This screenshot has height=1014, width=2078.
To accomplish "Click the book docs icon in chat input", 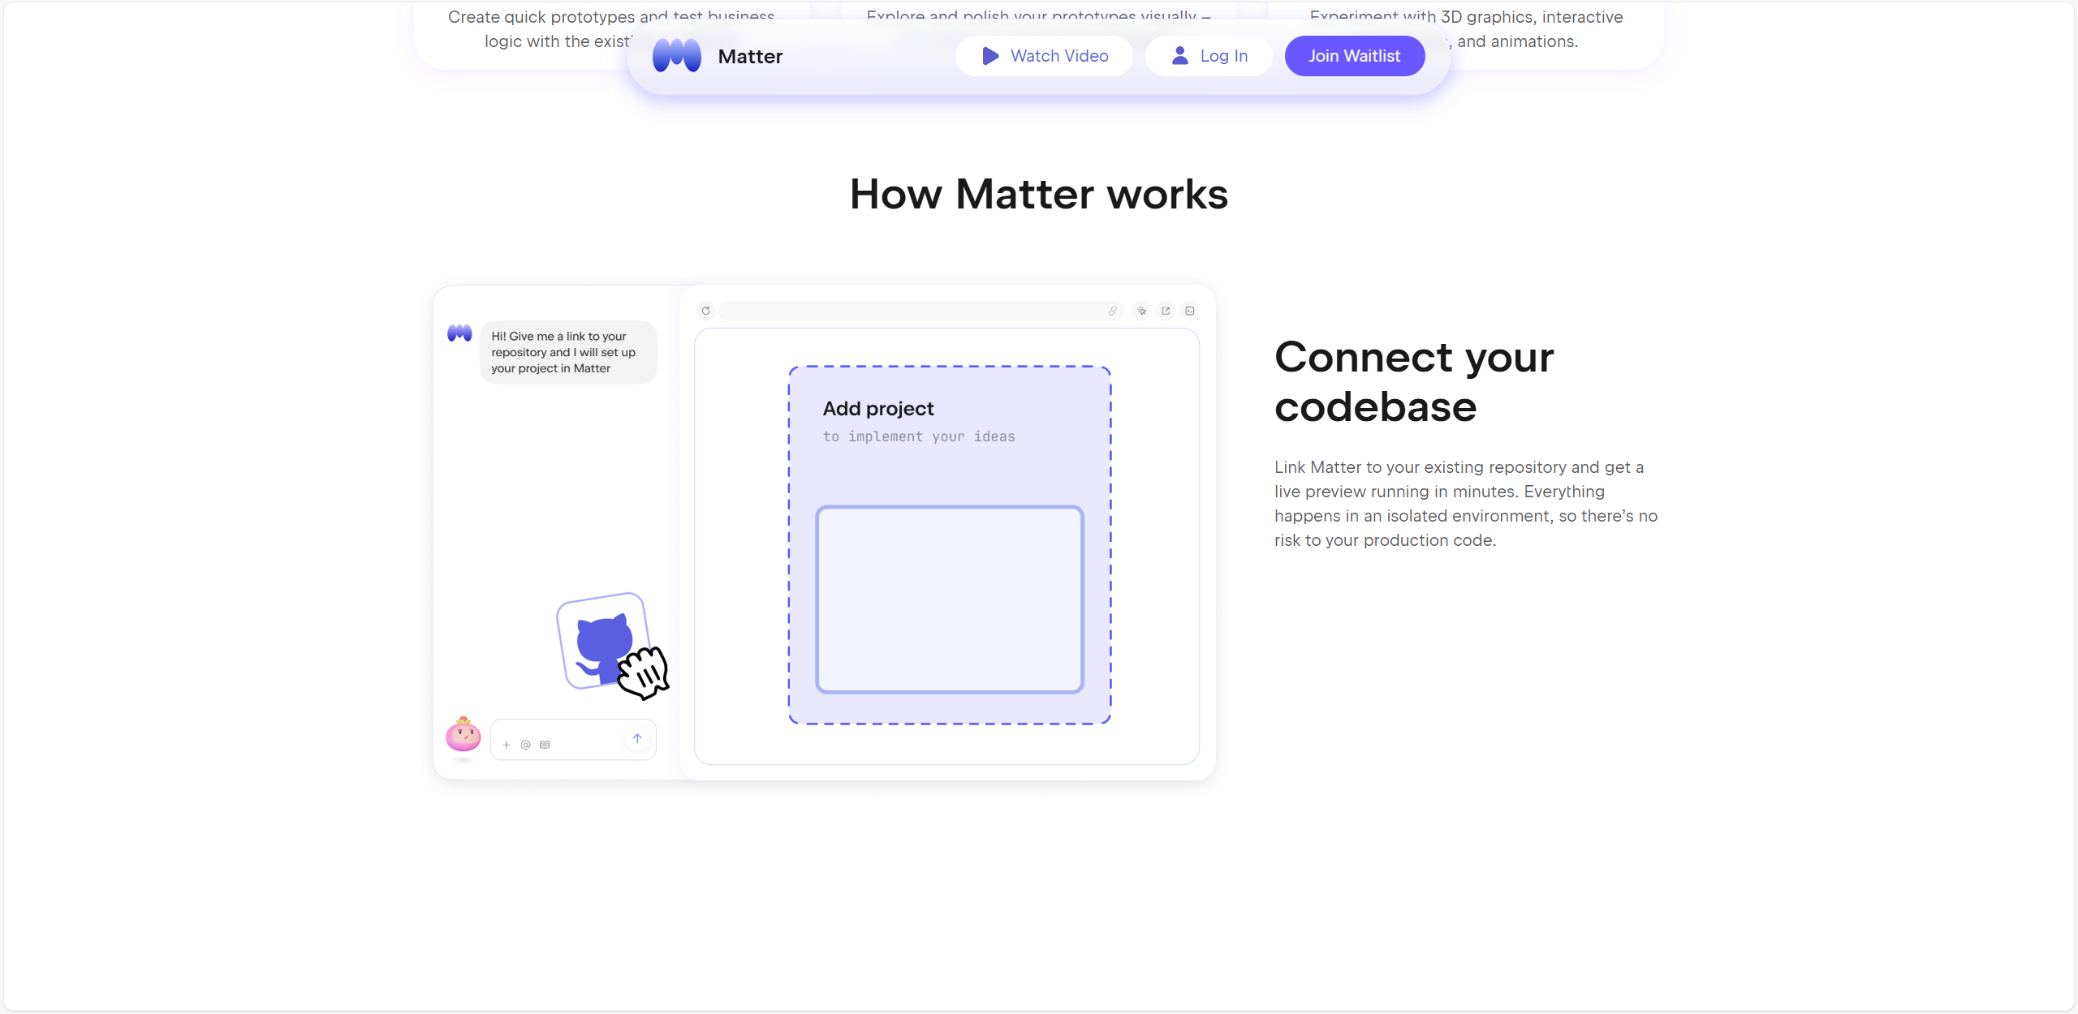I will [545, 745].
